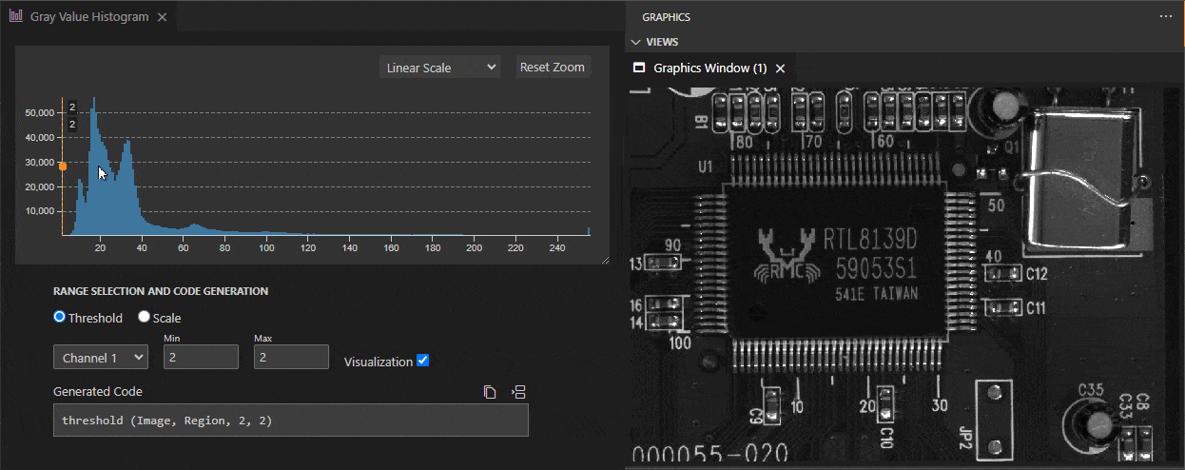Select the Threshold radio button
This screenshot has height=470, width=1185.
(59, 318)
